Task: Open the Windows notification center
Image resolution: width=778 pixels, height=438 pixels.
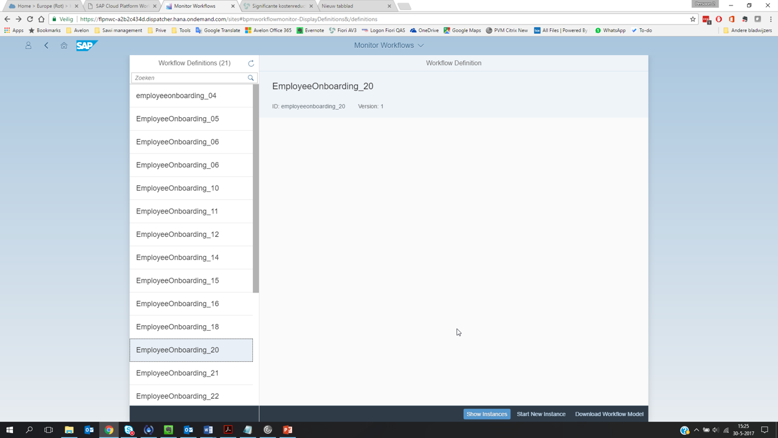Action: click(x=765, y=430)
